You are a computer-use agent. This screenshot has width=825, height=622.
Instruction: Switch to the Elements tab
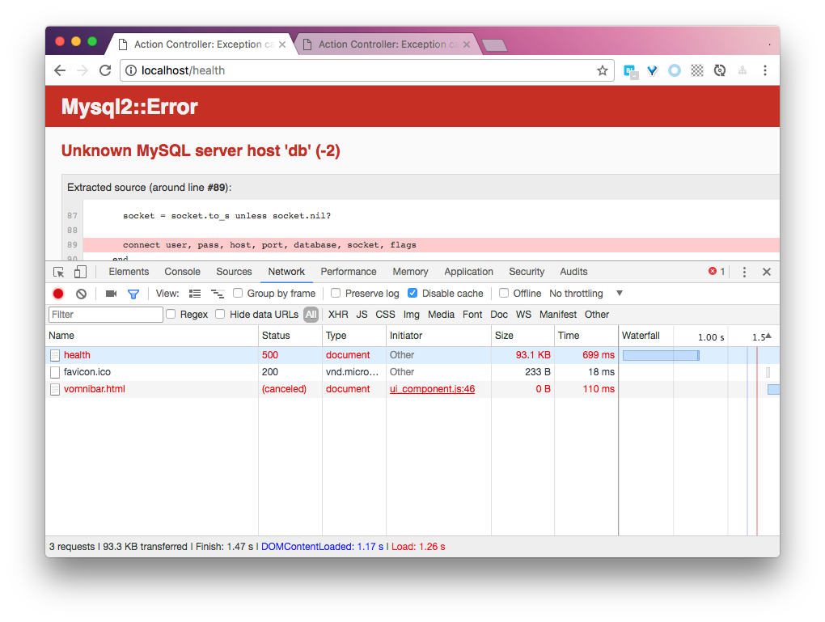click(x=129, y=272)
